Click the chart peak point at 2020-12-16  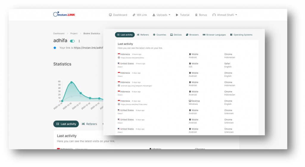coord(71,82)
